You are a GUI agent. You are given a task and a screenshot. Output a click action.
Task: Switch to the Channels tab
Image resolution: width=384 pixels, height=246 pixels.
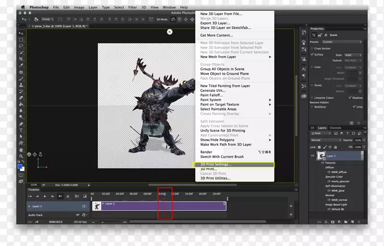click(x=335, y=128)
